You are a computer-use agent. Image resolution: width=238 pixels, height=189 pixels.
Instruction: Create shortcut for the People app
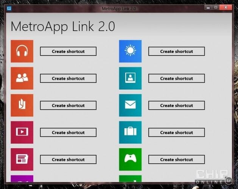point(68,78)
